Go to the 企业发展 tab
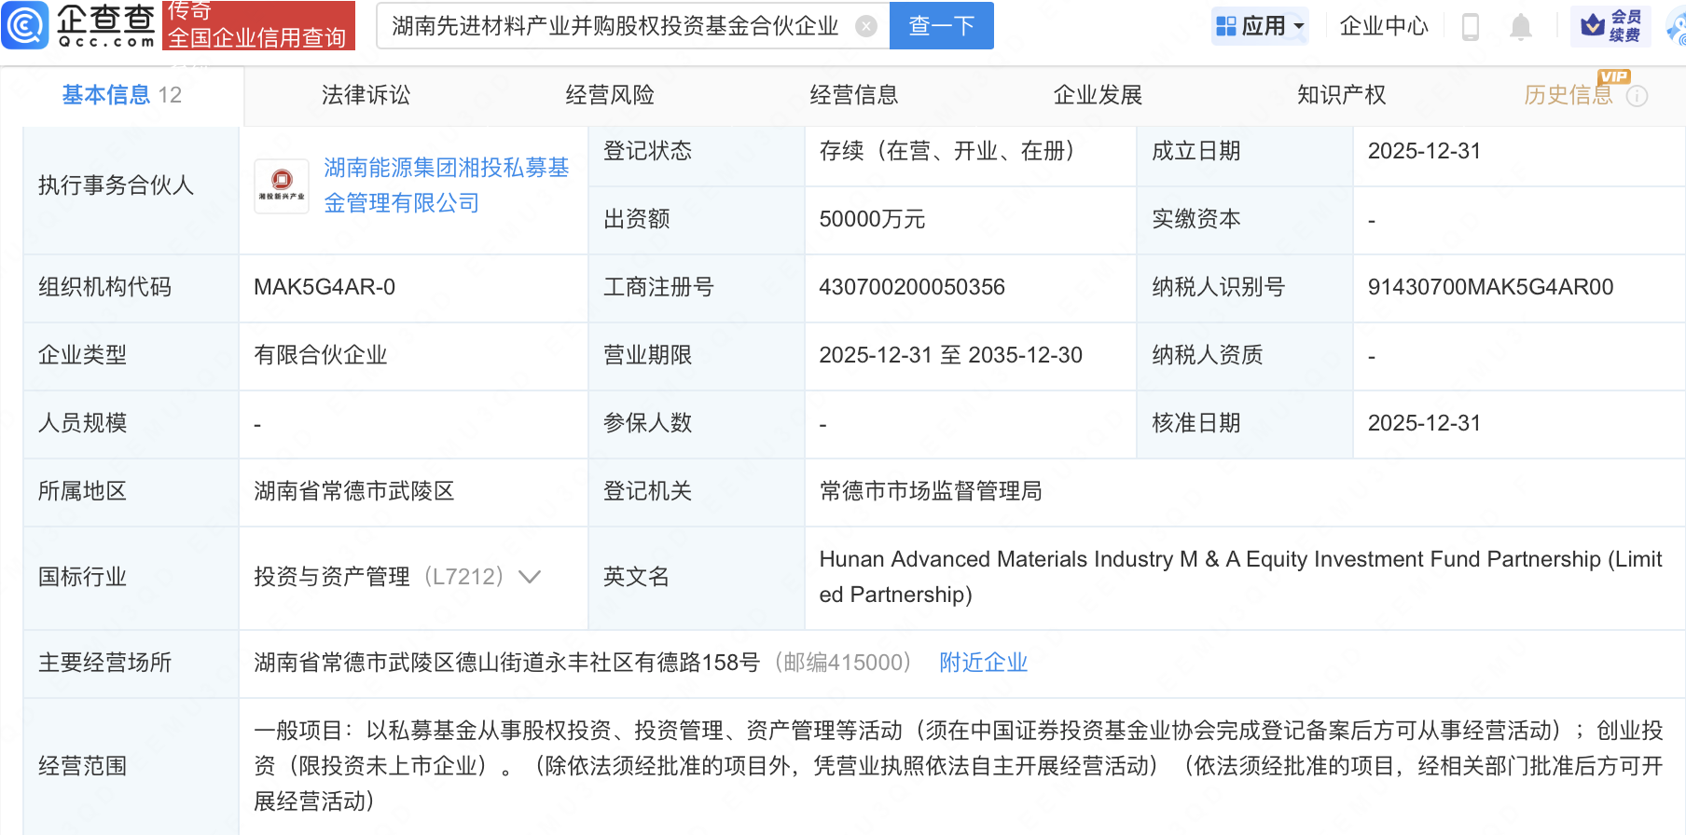The image size is (1686, 835). click(x=1098, y=95)
